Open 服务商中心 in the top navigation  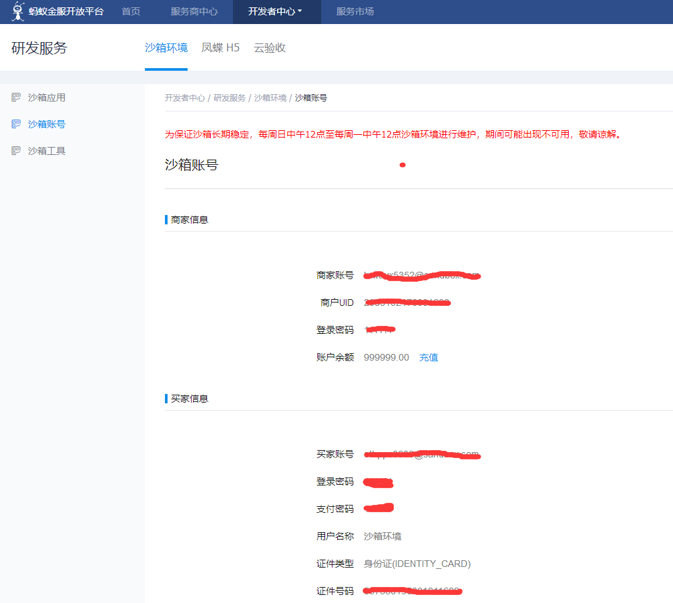point(194,11)
